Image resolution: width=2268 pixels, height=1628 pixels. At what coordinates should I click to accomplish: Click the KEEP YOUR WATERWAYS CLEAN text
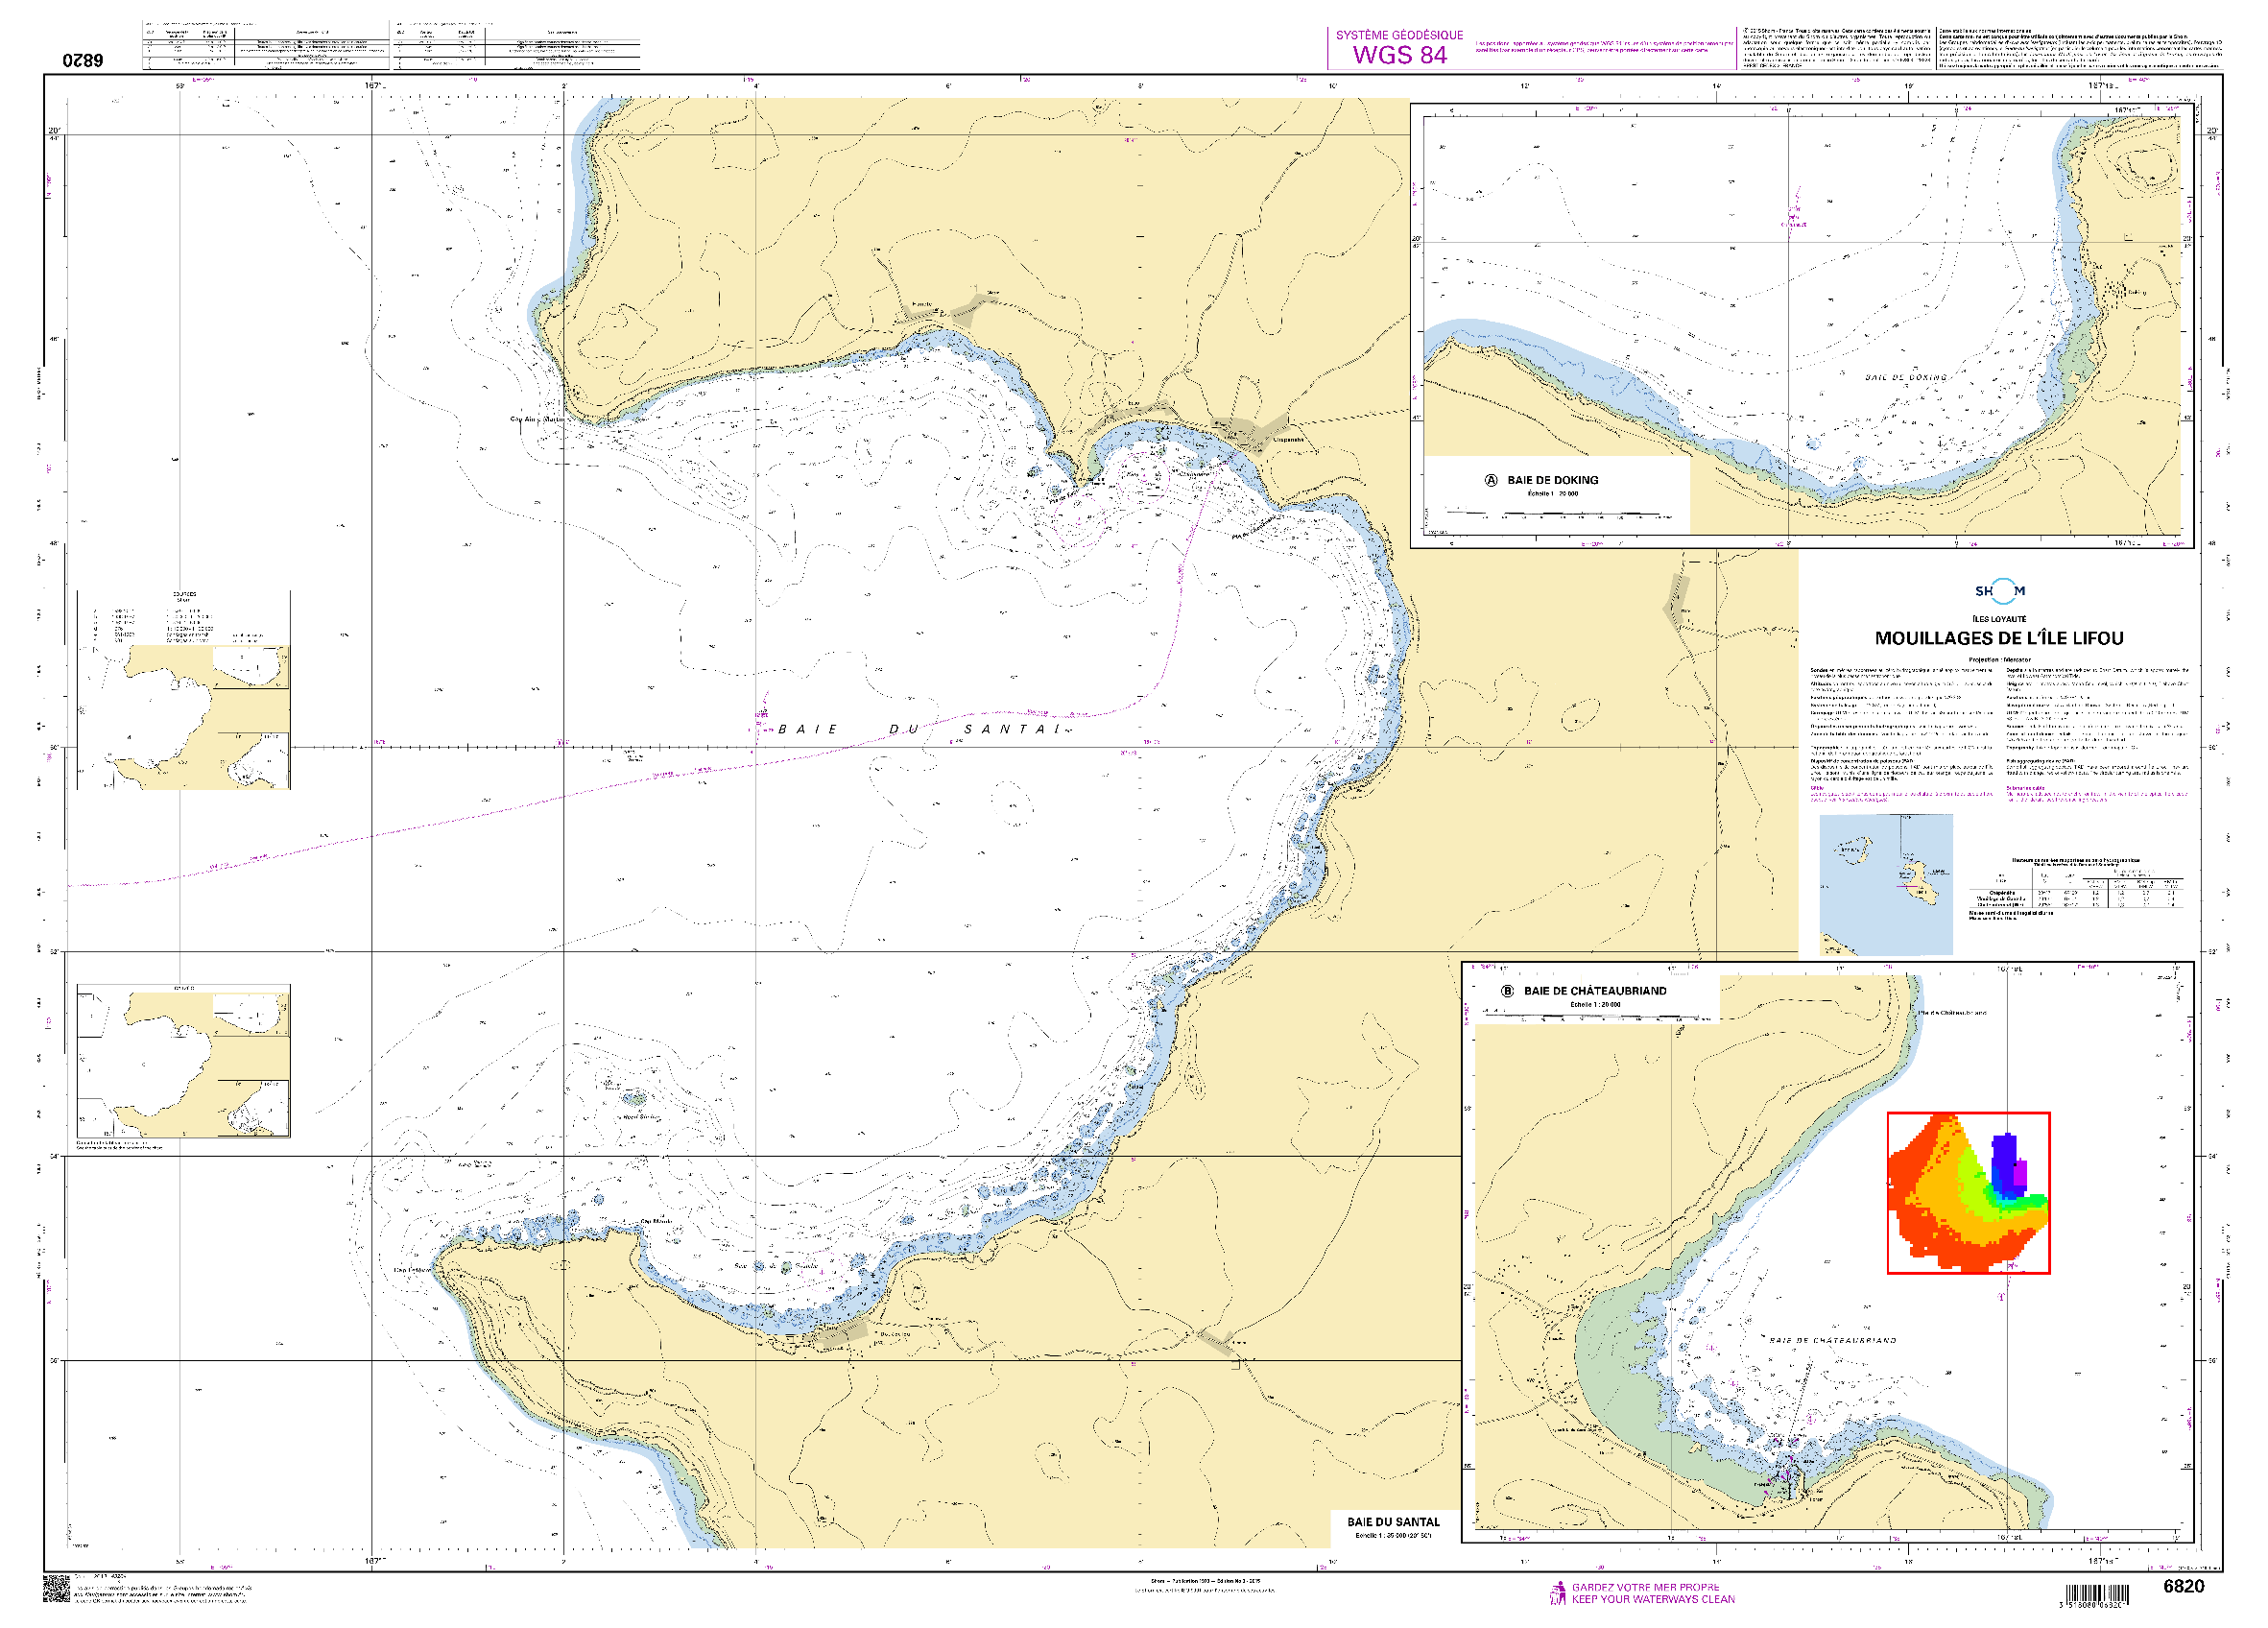(x=1653, y=1599)
